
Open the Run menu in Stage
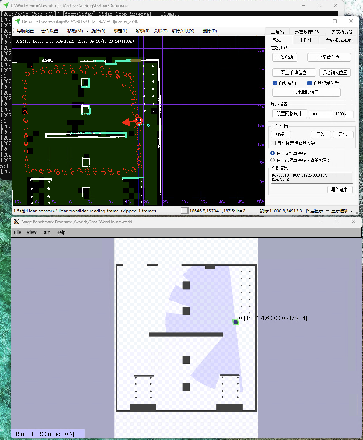[46, 232]
